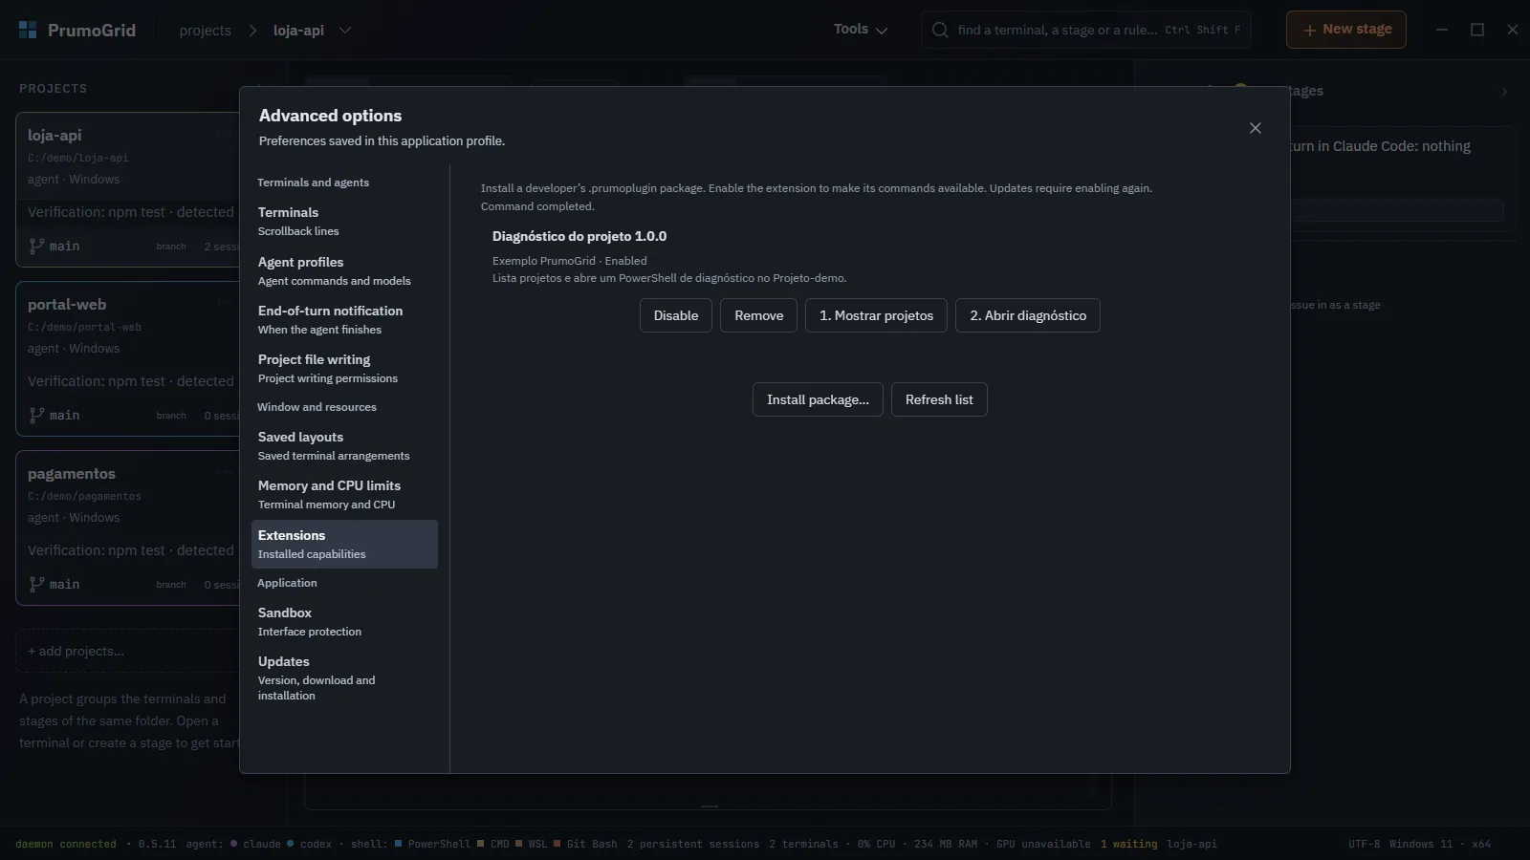
Task: Click the PowerShell shell indicator in status bar
Action: tap(432, 845)
